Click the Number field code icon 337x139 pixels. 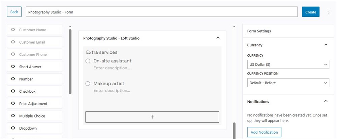pyautogui.click(x=13, y=79)
